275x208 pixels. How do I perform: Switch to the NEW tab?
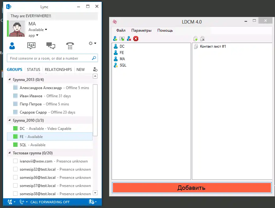81,70
